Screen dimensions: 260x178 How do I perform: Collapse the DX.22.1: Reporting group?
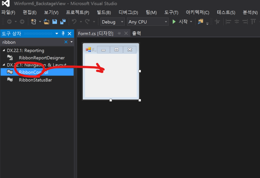click(4, 50)
